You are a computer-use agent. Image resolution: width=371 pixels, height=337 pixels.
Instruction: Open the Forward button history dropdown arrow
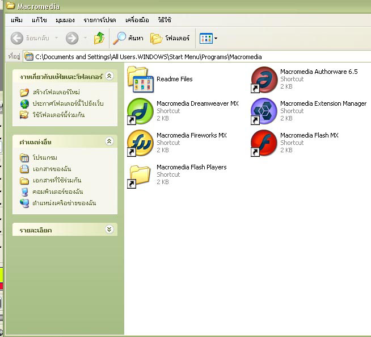pyautogui.click(x=86, y=38)
